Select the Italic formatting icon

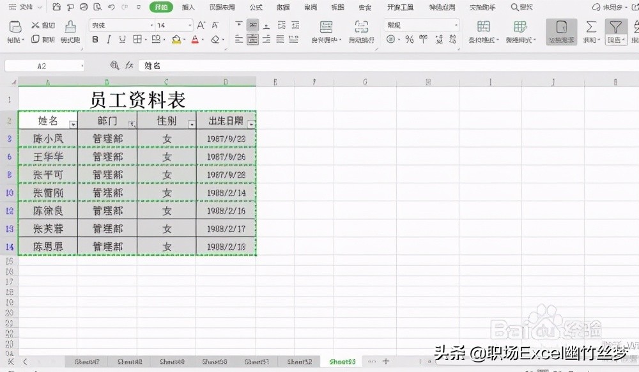point(109,39)
